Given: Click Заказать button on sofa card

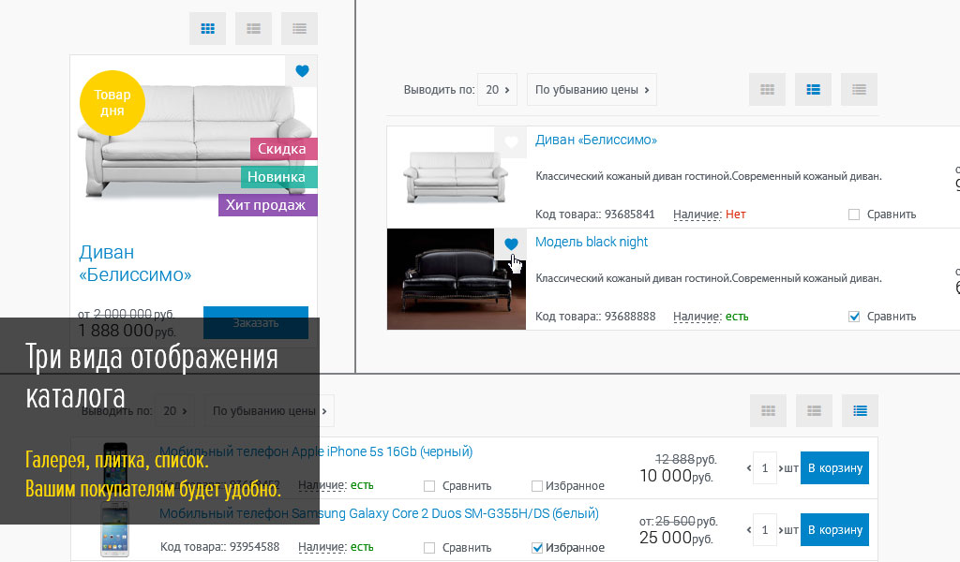Looking at the screenshot, I should (256, 322).
